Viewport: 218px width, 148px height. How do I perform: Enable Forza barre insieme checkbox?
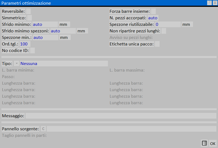pos(154,11)
